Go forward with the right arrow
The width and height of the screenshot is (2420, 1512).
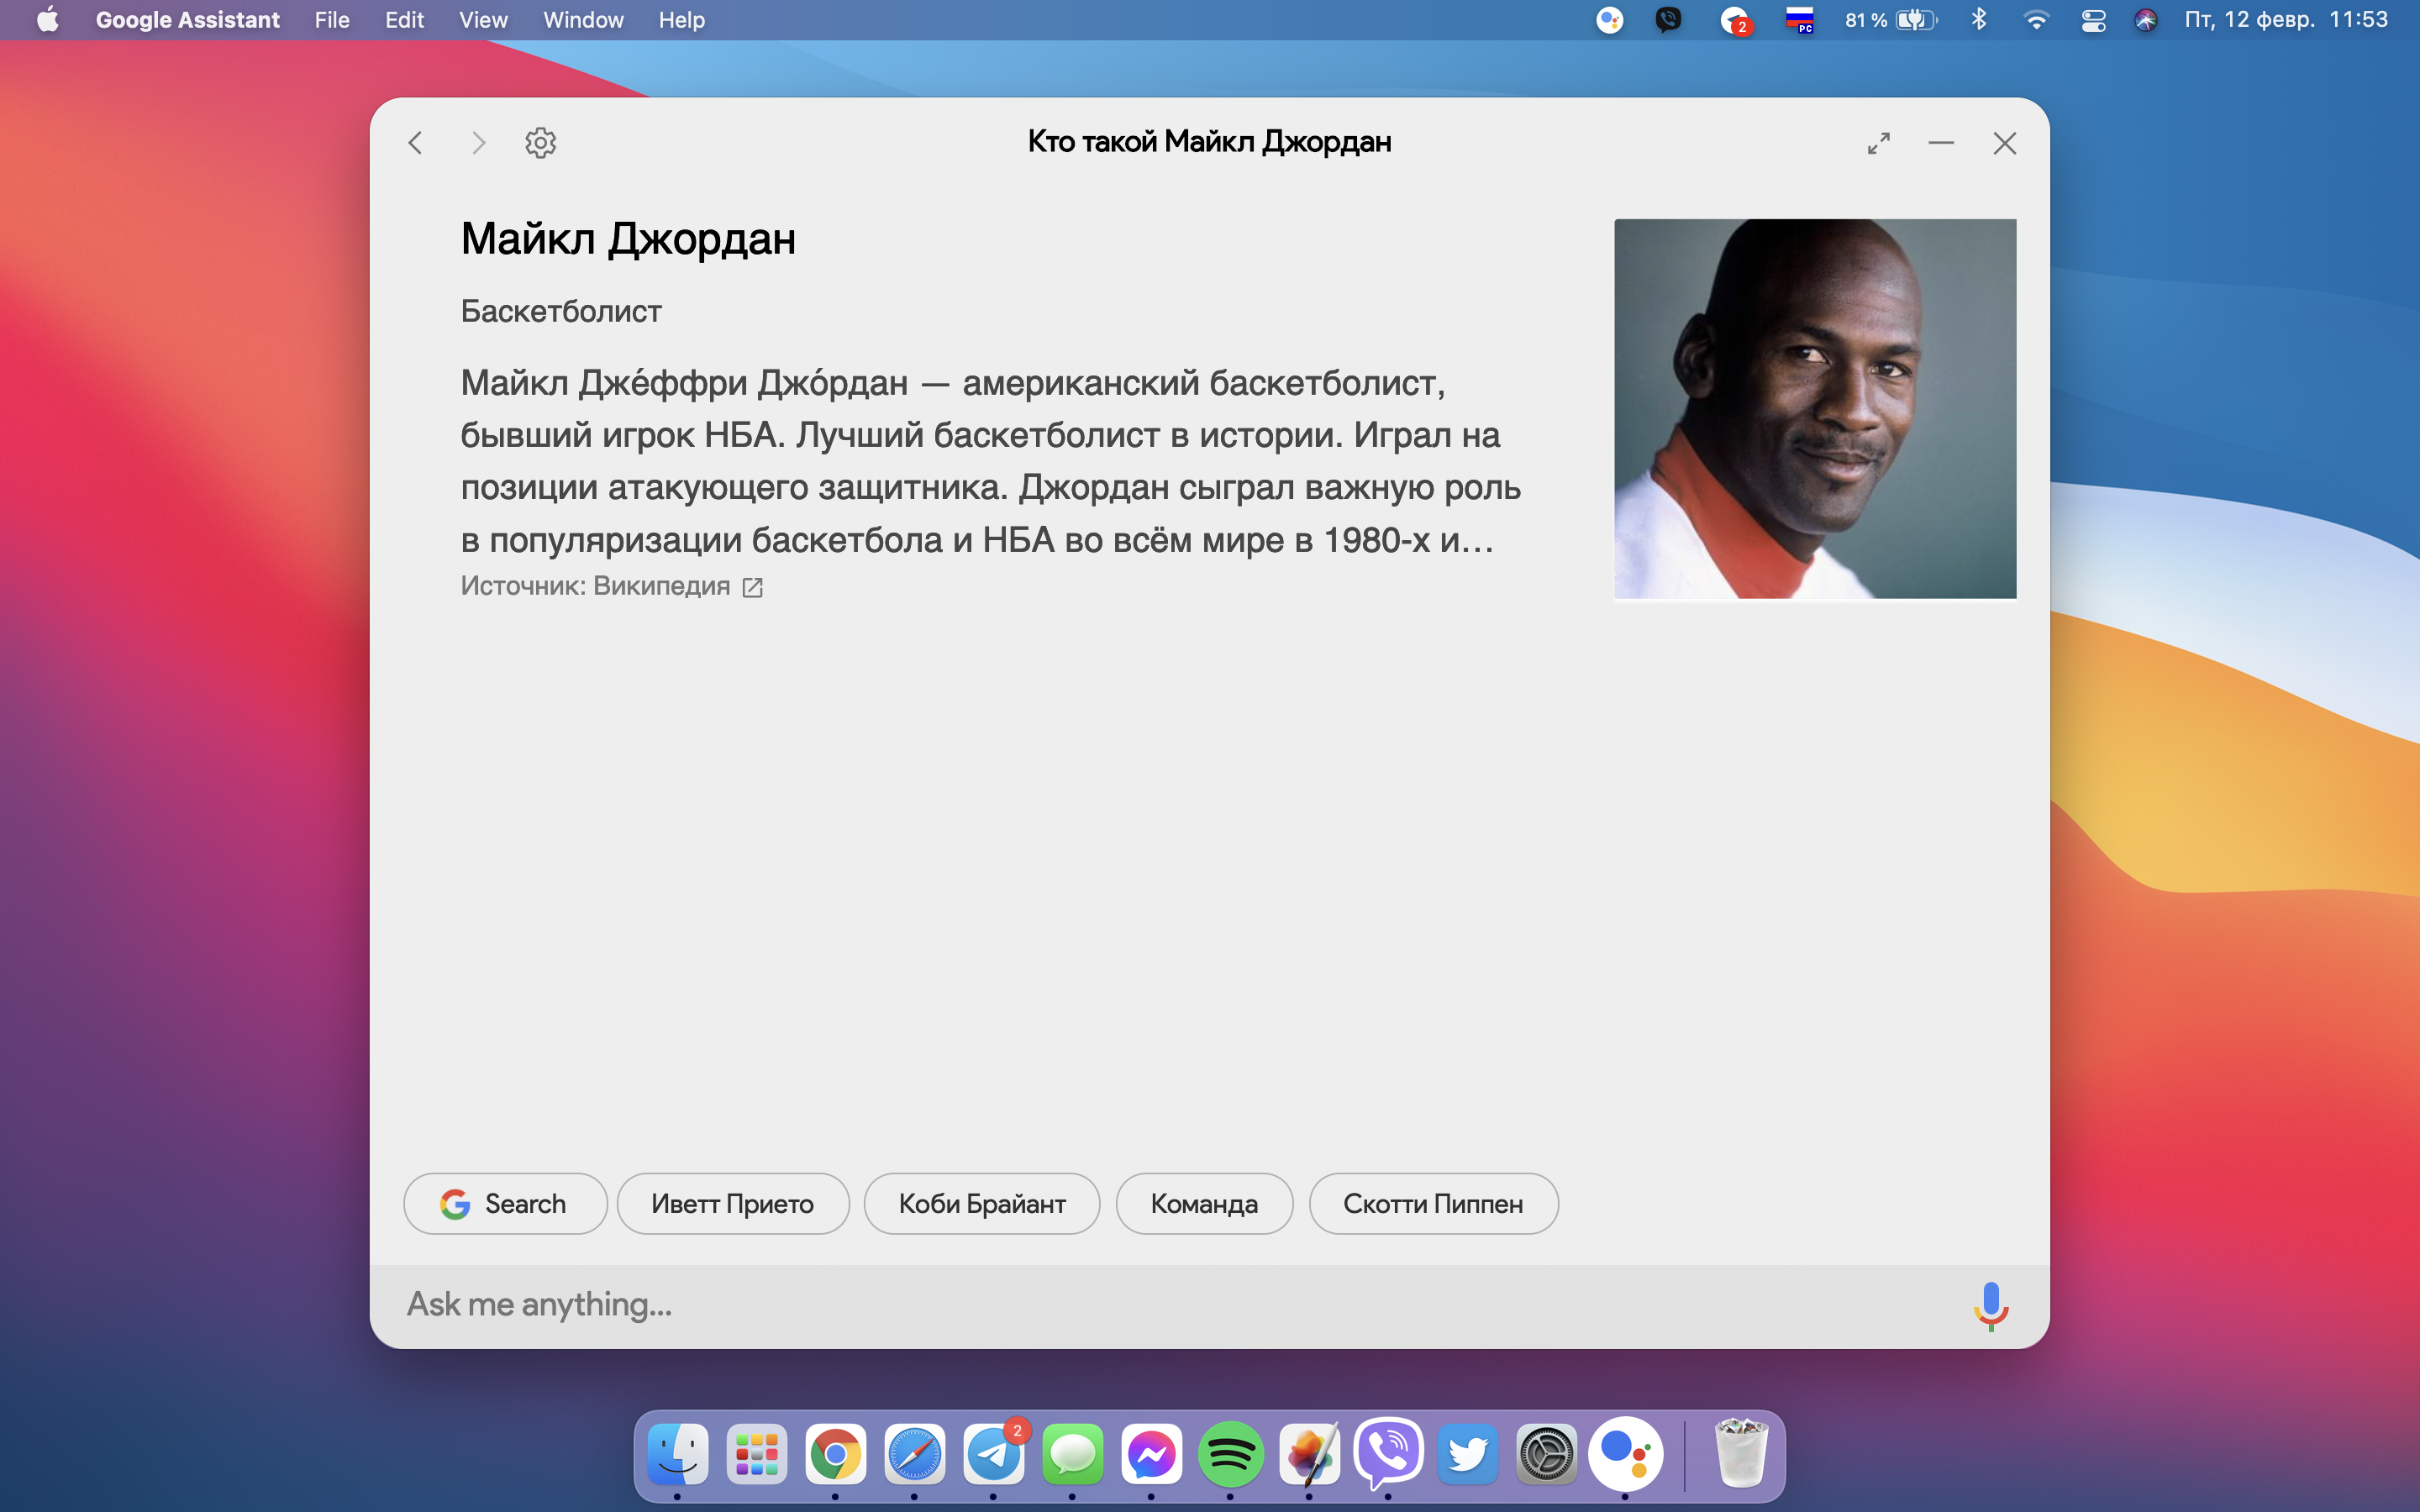point(478,143)
